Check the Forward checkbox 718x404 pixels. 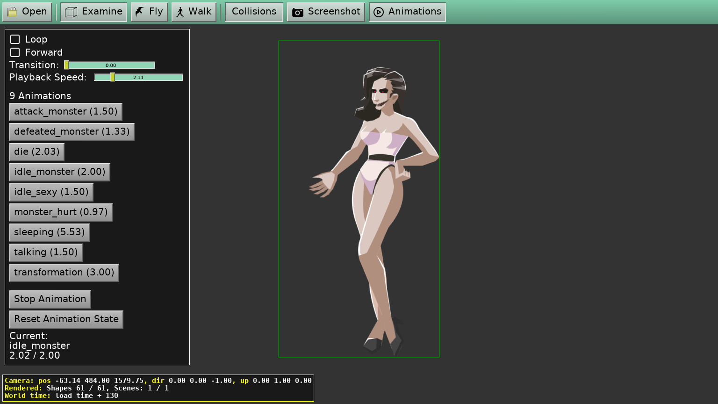click(15, 52)
